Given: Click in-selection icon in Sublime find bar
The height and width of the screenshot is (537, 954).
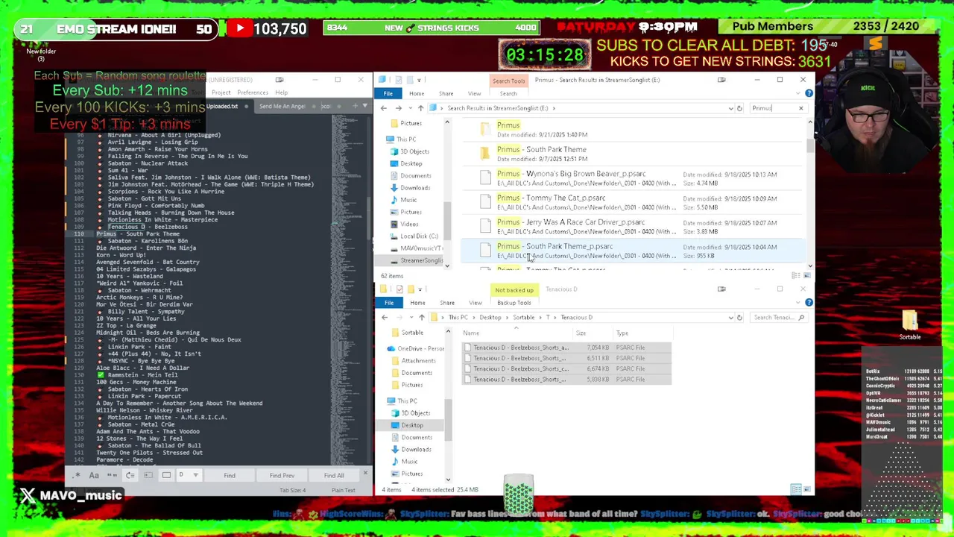Looking at the screenshot, I should [148, 475].
